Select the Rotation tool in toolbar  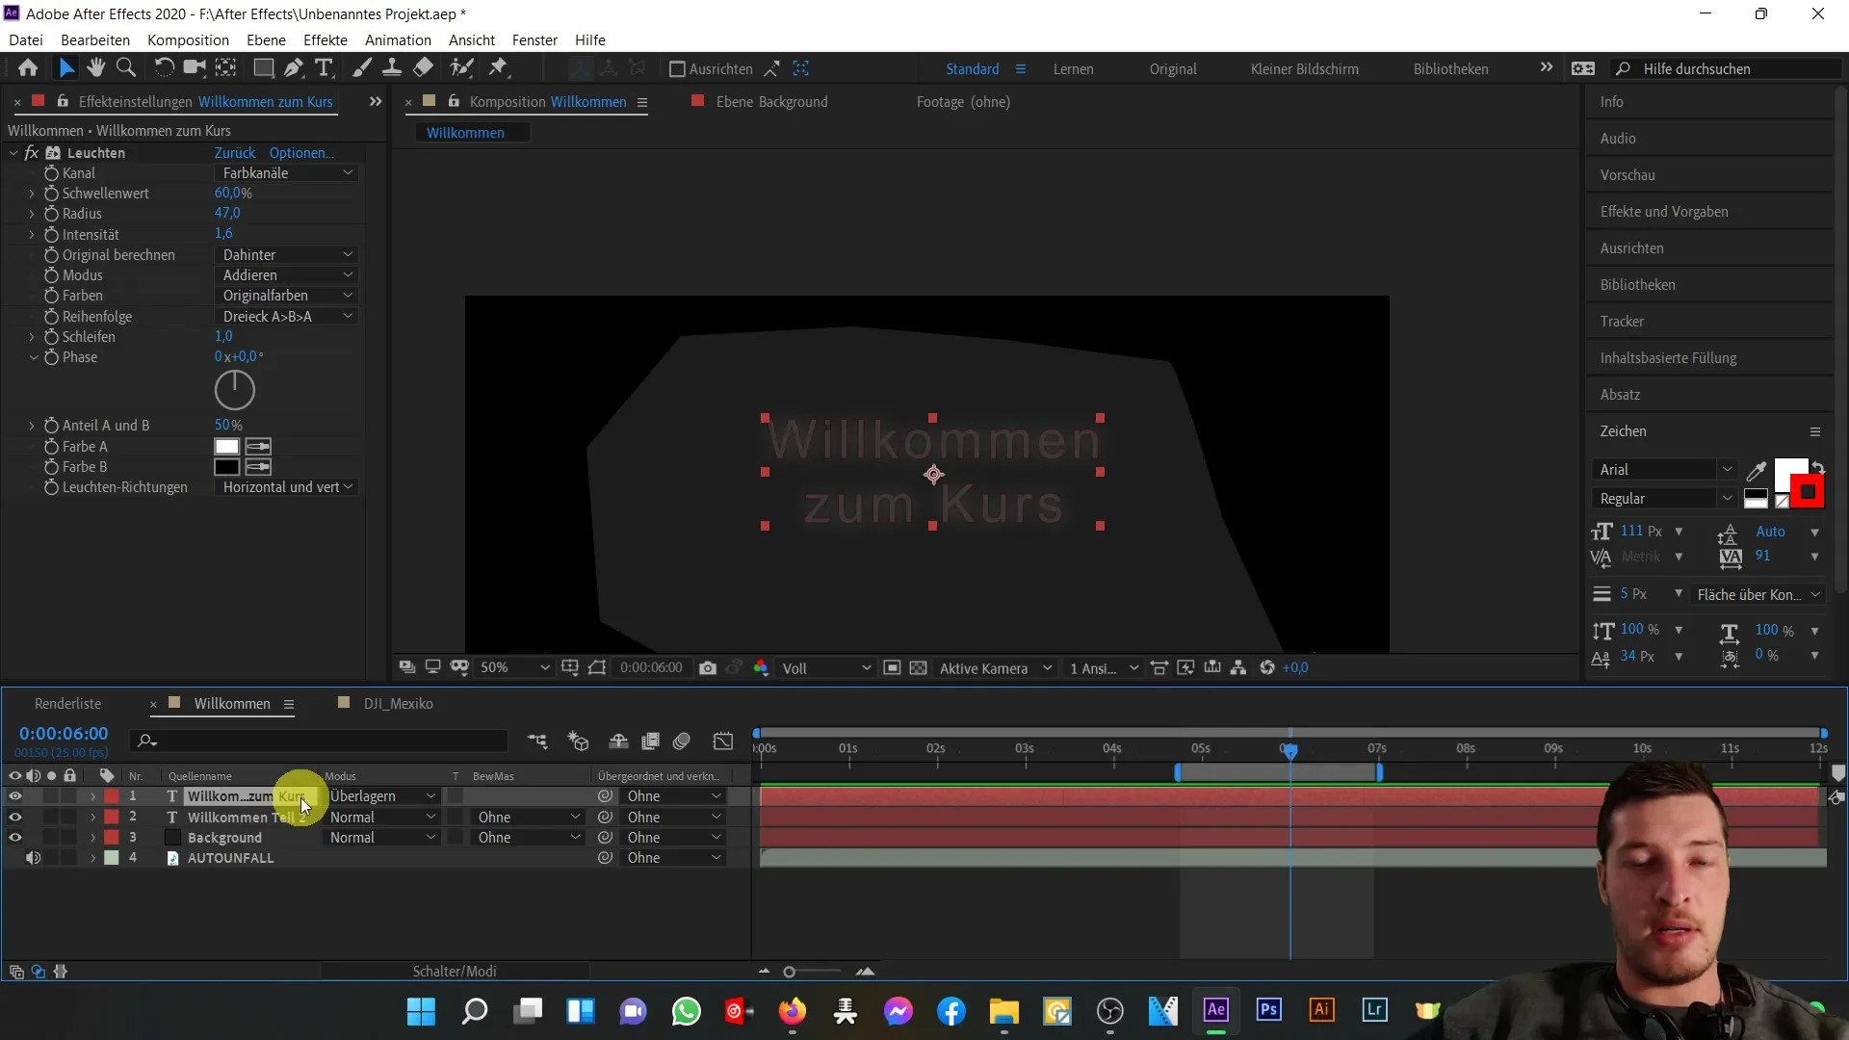click(161, 68)
